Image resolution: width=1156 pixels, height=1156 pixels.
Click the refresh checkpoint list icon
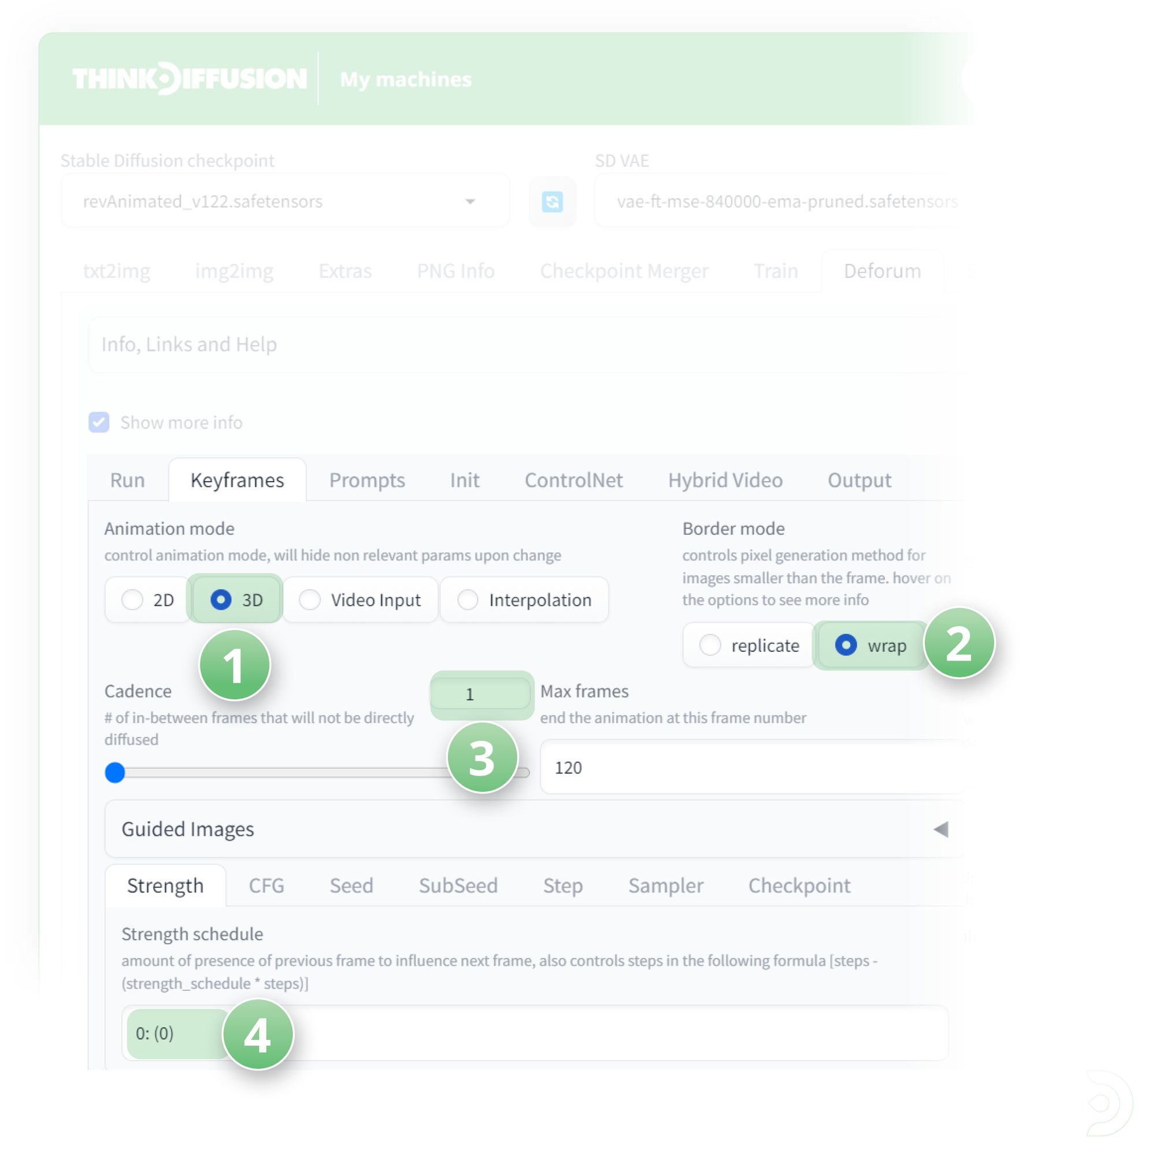(551, 202)
